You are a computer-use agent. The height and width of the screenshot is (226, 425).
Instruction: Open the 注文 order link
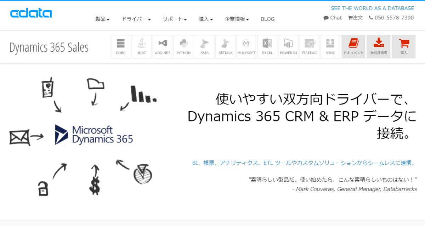(x=355, y=18)
